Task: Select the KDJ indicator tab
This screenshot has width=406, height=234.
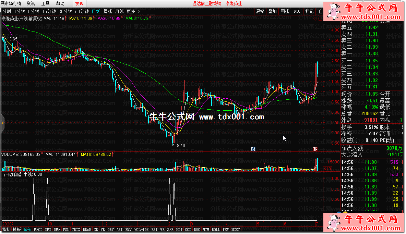Action: pyautogui.click(x=179, y=230)
